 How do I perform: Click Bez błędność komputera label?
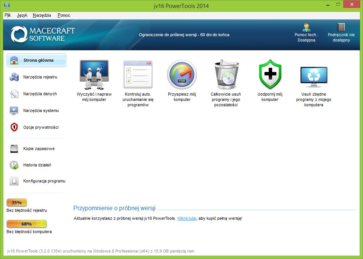(29, 232)
